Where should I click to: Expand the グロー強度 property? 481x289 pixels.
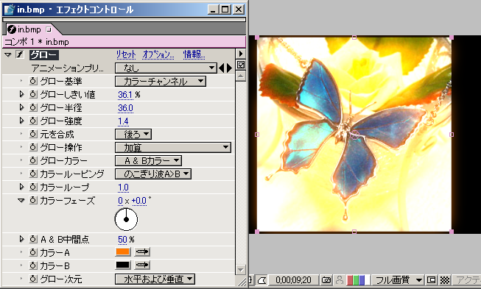(x=21, y=121)
